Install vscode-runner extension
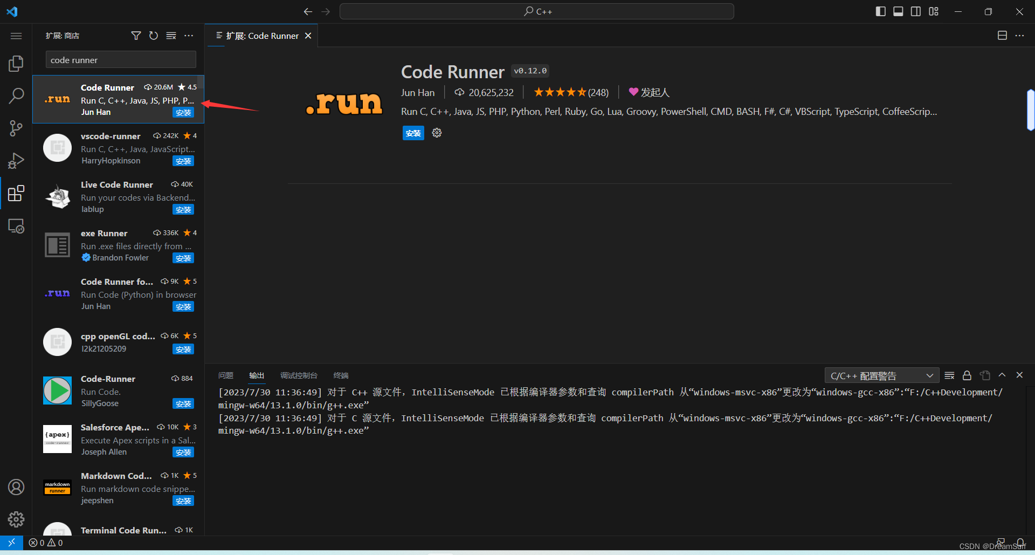This screenshot has height=555, width=1035. pyautogui.click(x=183, y=161)
